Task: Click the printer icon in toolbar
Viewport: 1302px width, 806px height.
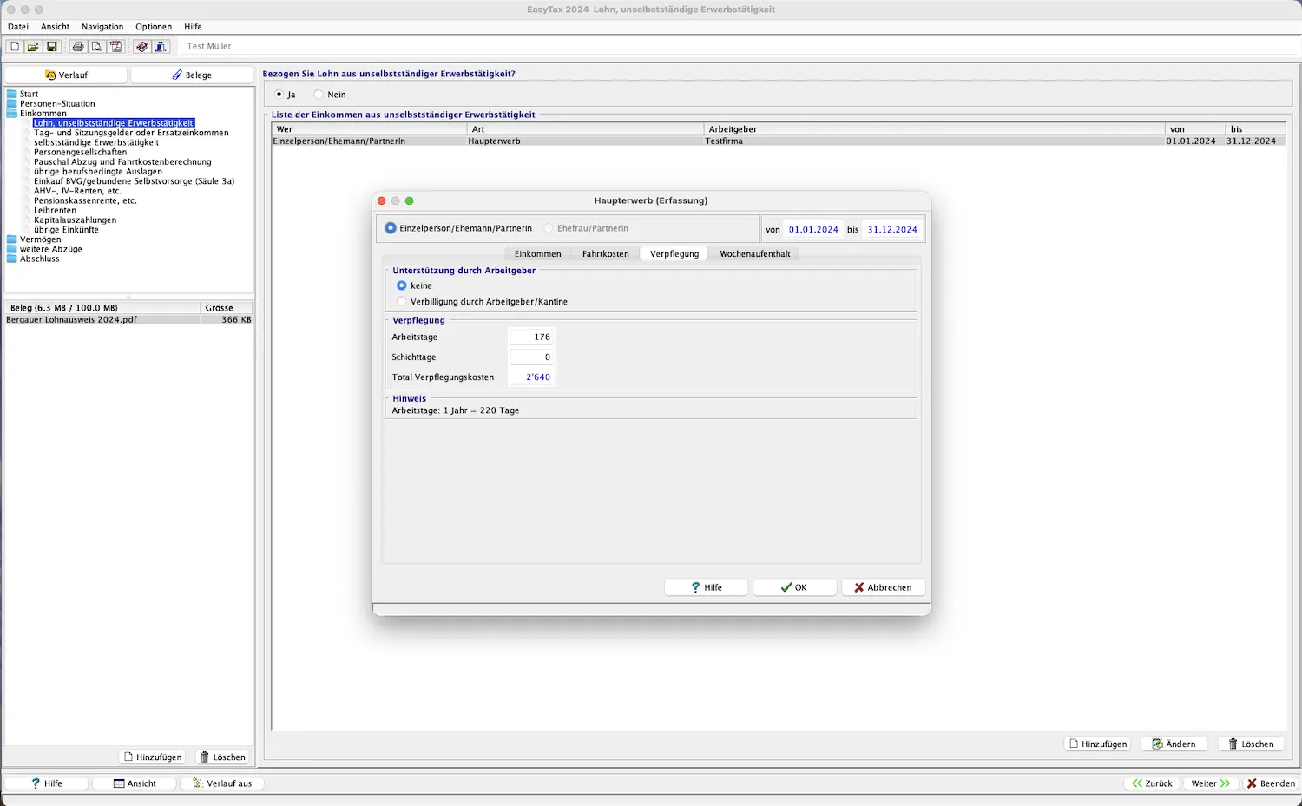Action: 78,47
